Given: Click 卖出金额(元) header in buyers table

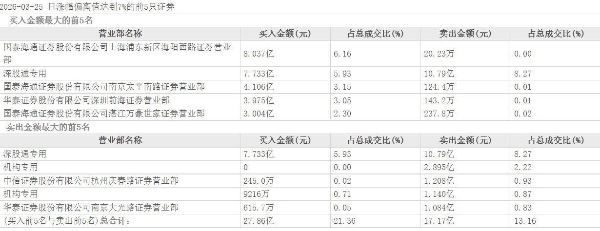Looking at the screenshot, I should click(x=465, y=34).
